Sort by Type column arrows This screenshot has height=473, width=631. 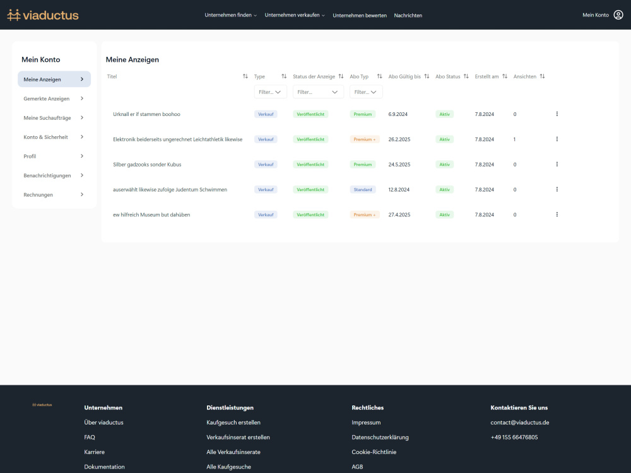click(284, 76)
